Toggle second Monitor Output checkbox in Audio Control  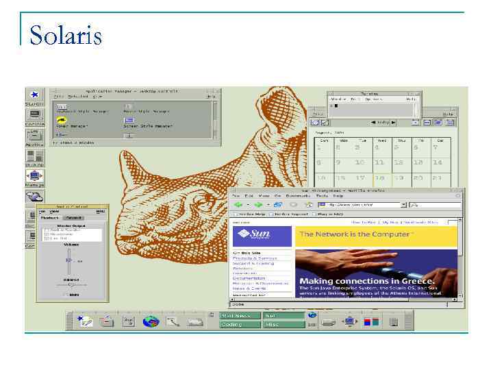[47, 234]
